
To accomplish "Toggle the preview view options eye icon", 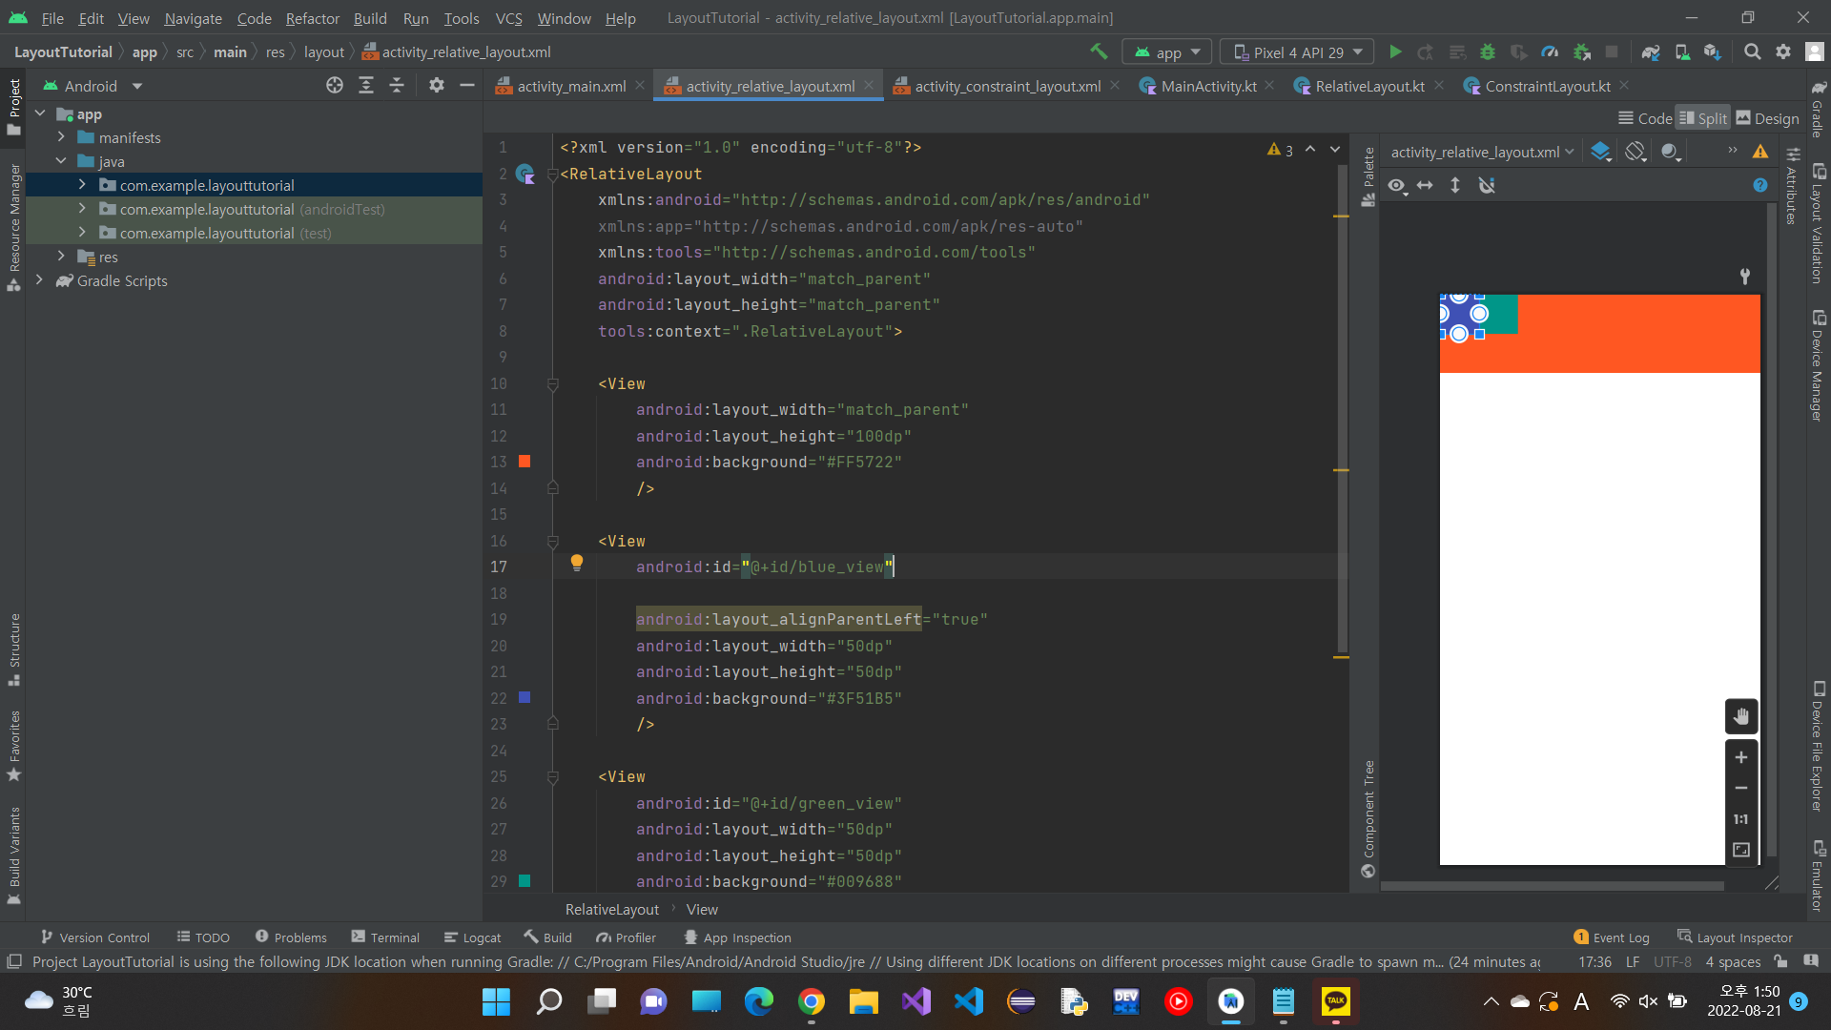I will [x=1396, y=185].
